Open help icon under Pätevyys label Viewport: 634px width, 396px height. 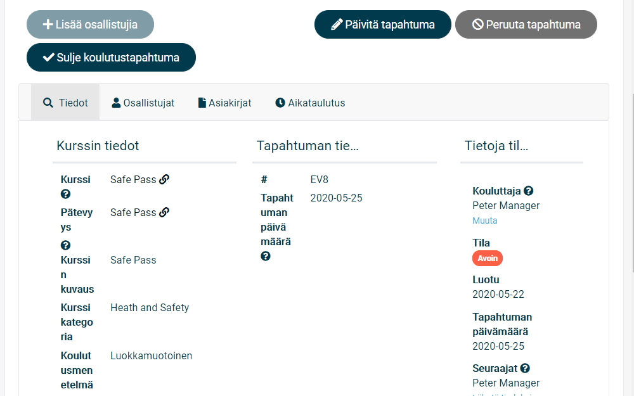(x=65, y=245)
